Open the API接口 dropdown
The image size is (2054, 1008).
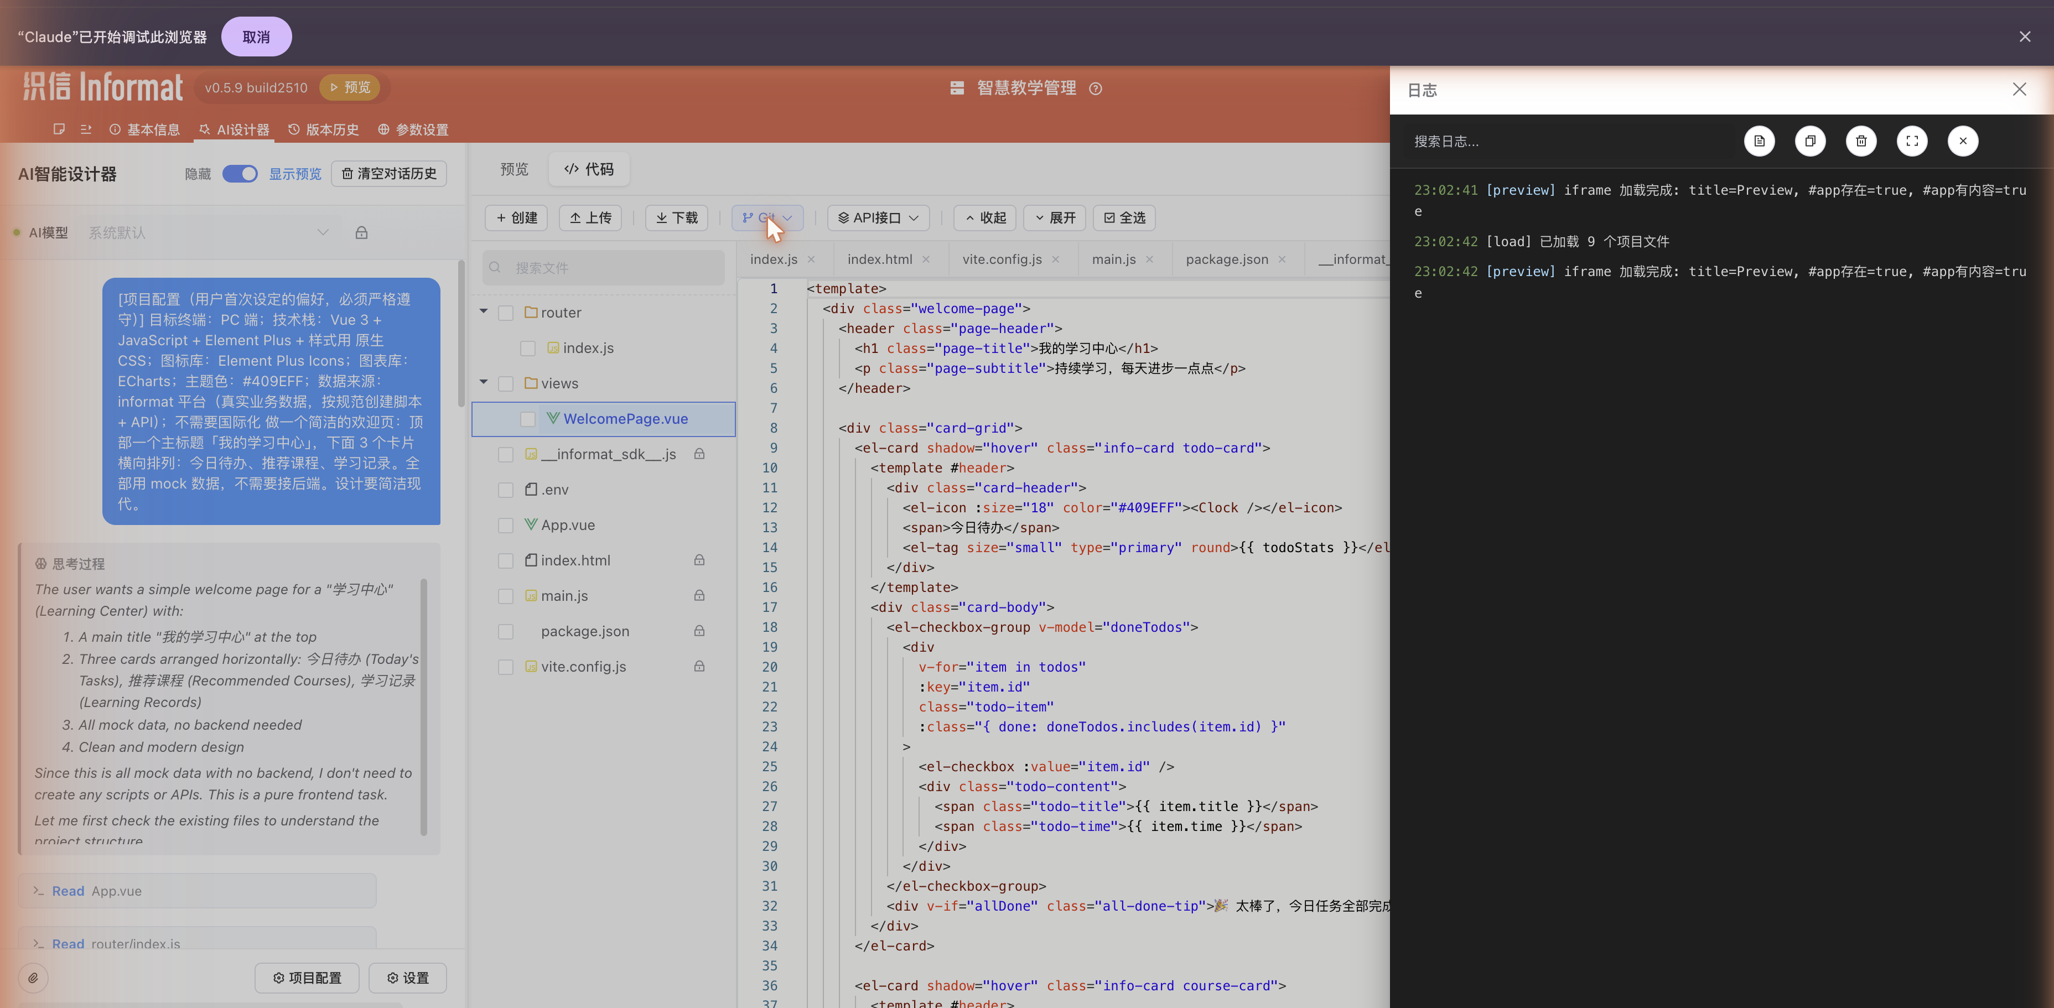878,218
